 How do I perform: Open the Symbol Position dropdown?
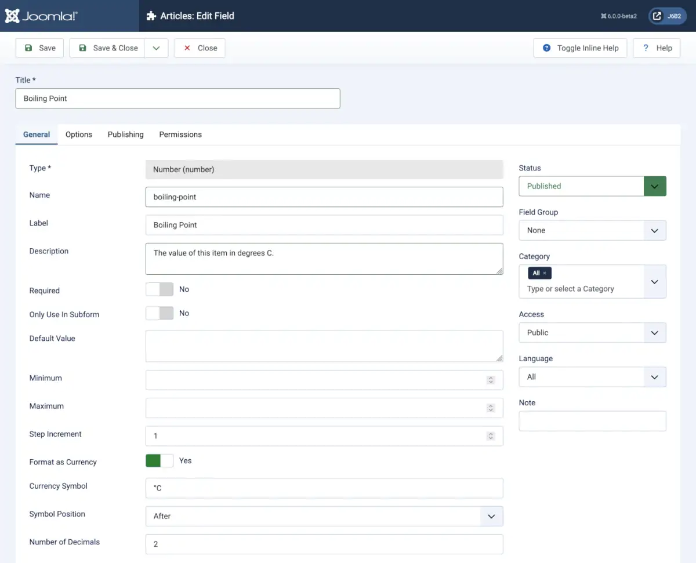(x=324, y=516)
